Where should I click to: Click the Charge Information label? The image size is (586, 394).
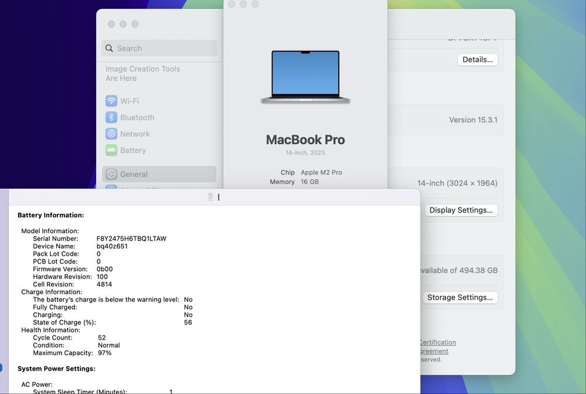click(x=52, y=292)
